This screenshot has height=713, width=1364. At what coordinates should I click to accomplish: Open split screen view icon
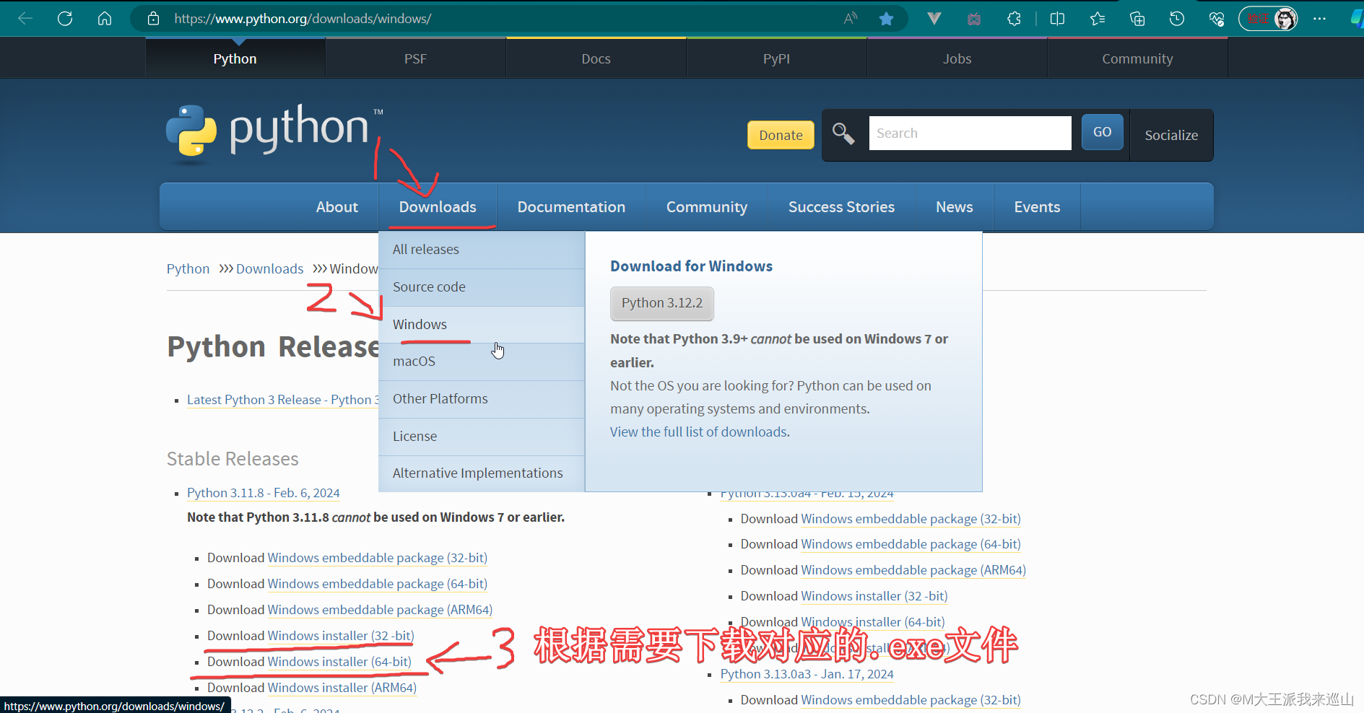click(x=1057, y=19)
